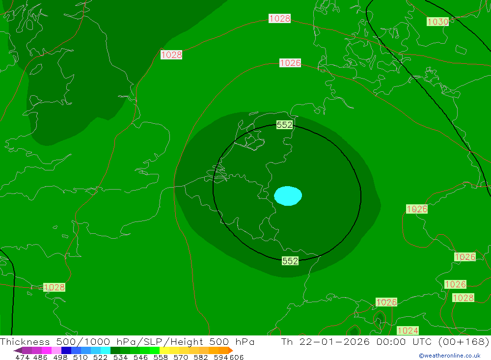491x360 pixels.
Task: Select the lower 552 height contour label
Action: pyautogui.click(x=290, y=261)
